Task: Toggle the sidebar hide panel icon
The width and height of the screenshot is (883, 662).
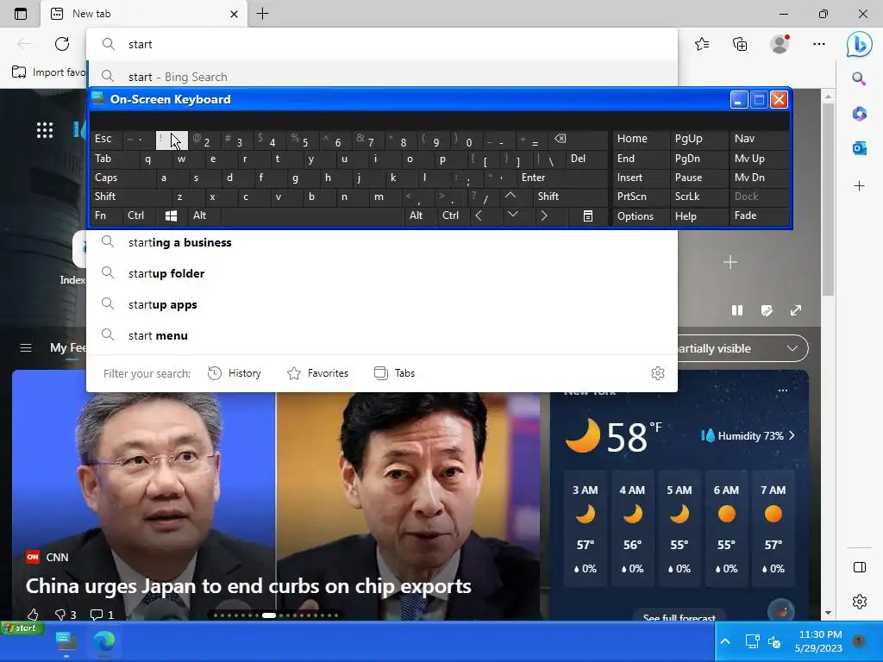Action: pyautogui.click(x=860, y=567)
